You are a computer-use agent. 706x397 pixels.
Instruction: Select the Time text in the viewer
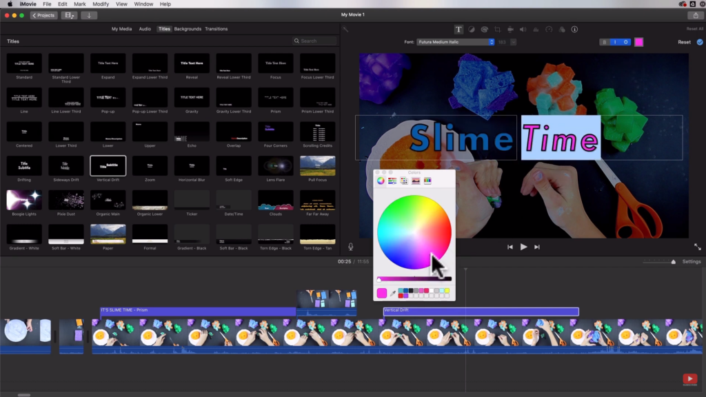pos(561,138)
